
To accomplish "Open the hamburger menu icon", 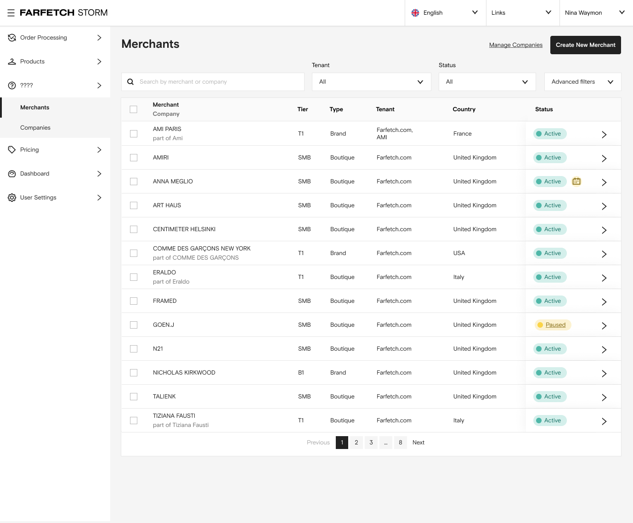I will coord(11,13).
